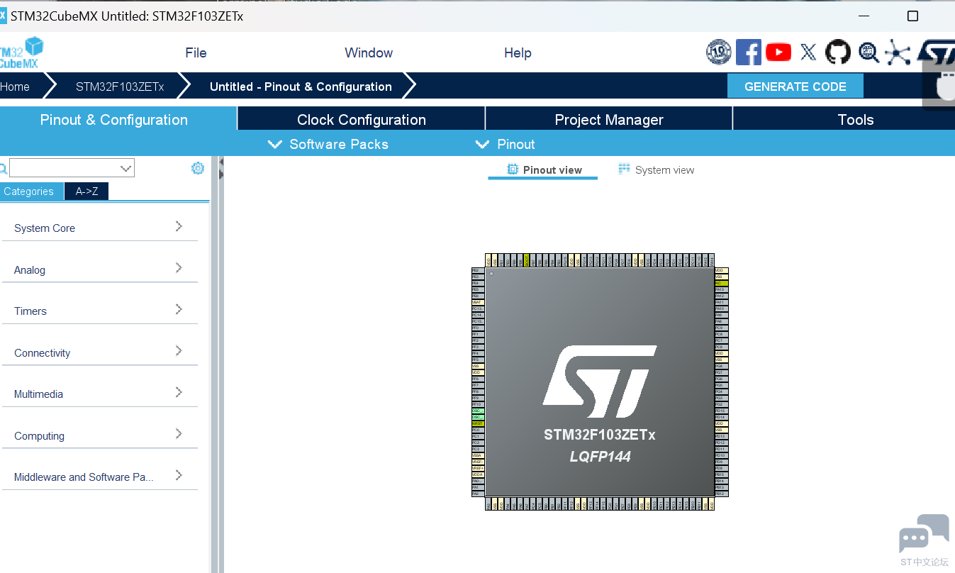The height and width of the screenshot is (573, 955).
Task: Select the PA13 pin
Action: click(x=721, y=289)
